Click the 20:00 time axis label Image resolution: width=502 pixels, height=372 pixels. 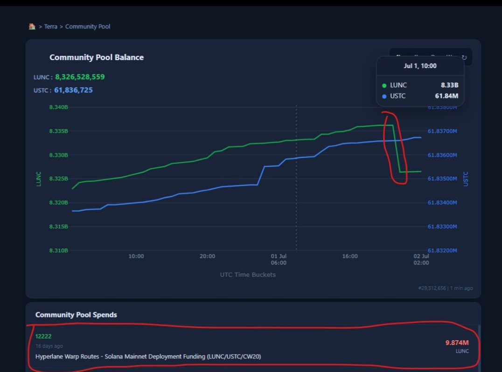pos(208,256)
